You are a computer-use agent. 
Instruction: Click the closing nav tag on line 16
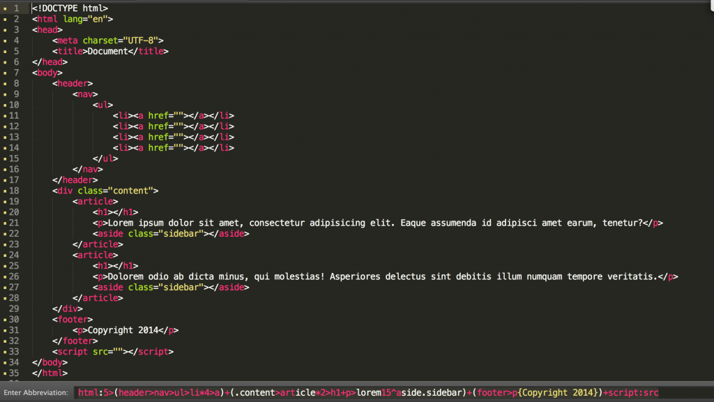coord(87,169)
